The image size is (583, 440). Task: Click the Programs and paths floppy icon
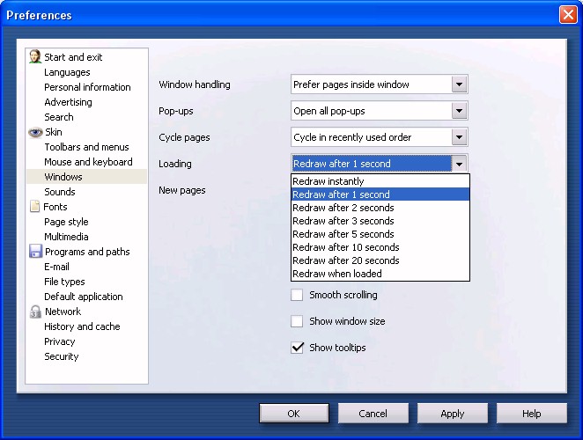coord(35,252)
